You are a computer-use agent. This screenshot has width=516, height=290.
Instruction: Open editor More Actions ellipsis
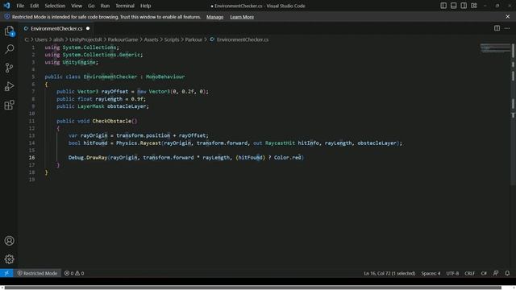(507, 28)
